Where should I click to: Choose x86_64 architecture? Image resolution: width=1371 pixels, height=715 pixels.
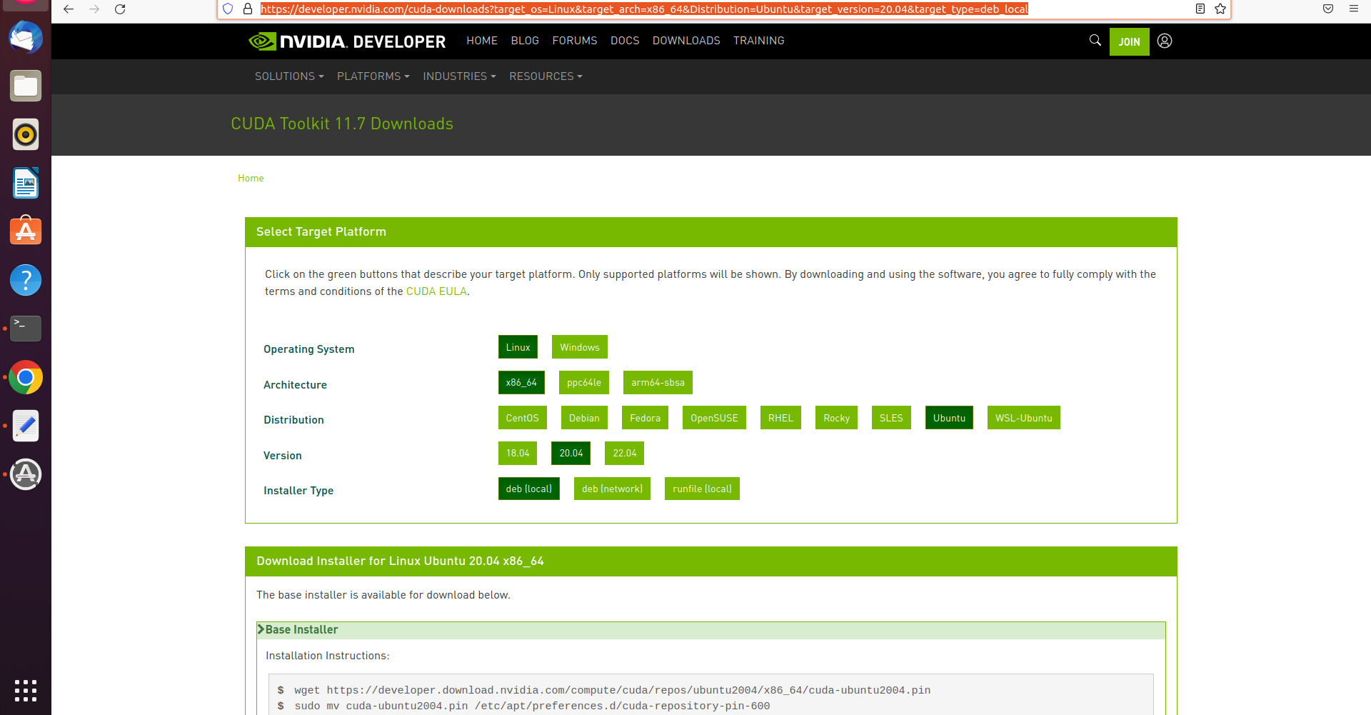pos(521,383)
